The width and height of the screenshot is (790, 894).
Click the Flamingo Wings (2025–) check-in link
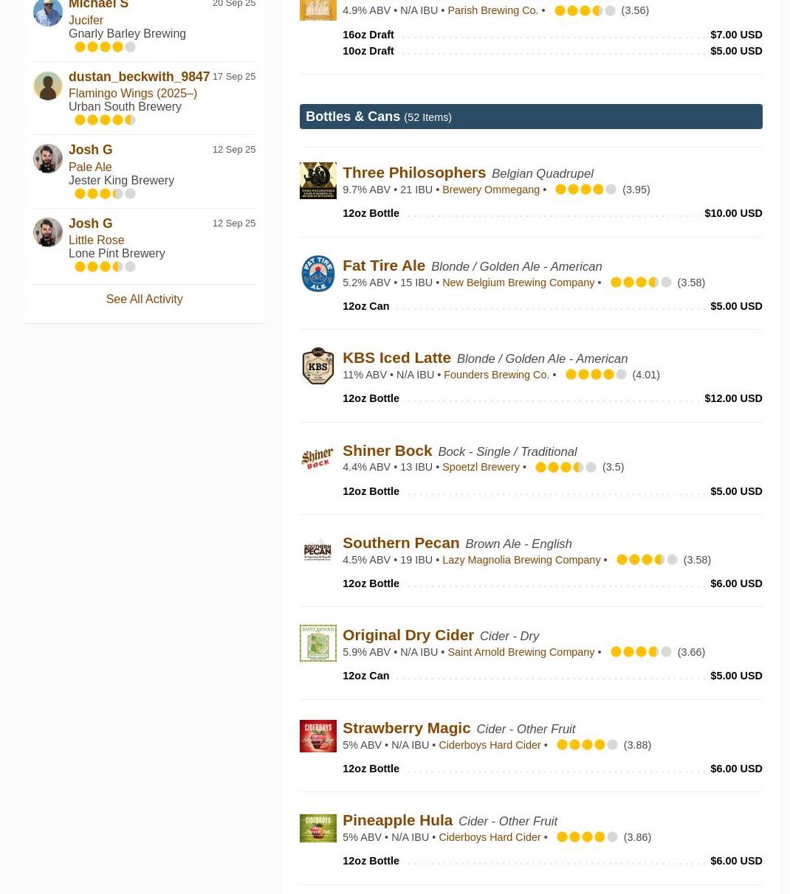(133, 93)
